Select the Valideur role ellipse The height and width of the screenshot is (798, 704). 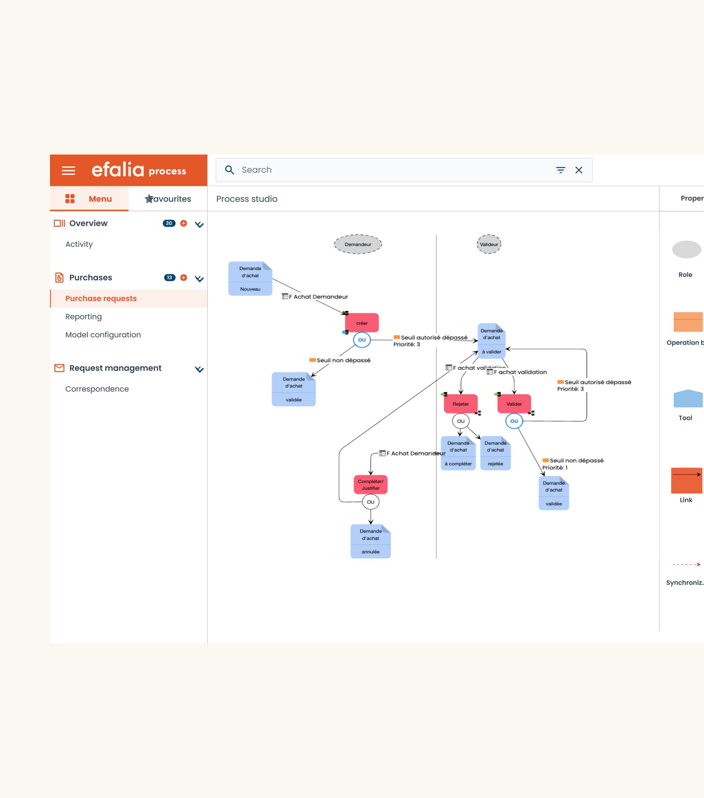tap(489, 244)
